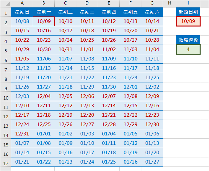
Task: Select the cell showing 01/19
Action: coord(130,153)
